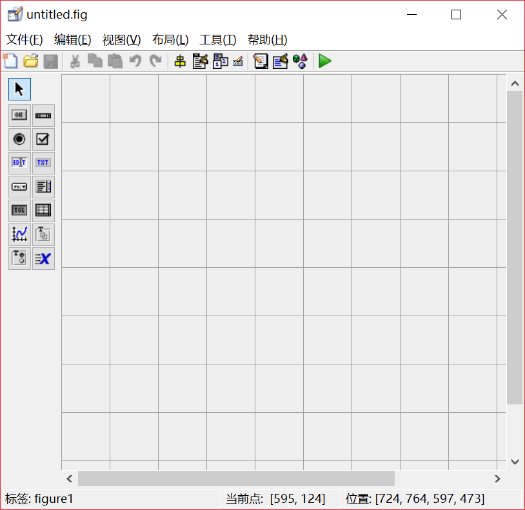Select the Radio Button component tool

(19, 139)
